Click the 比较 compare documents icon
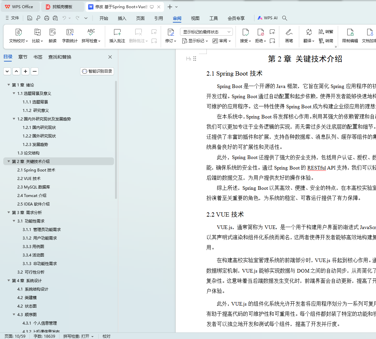 click(38, 32)
